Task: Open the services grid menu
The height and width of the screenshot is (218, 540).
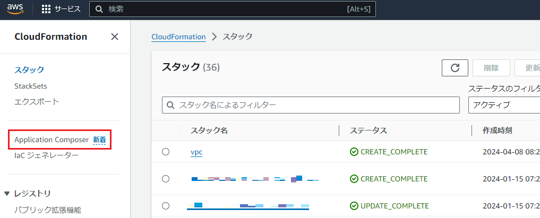Action: [46, 10]
